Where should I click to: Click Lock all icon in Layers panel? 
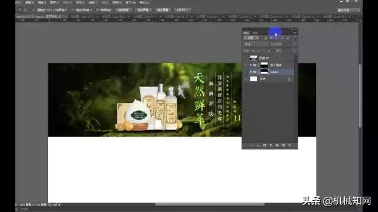click(269, 51)
